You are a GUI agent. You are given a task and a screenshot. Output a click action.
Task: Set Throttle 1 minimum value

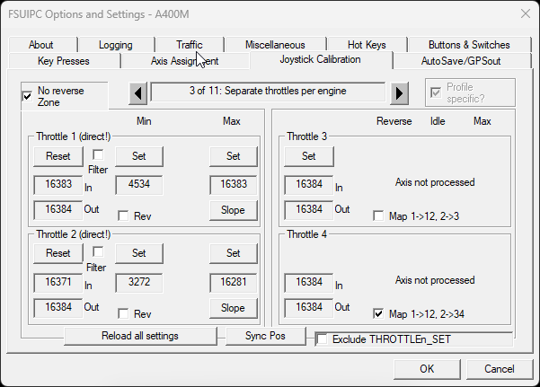pyautogui.click(x=139, y=156)
